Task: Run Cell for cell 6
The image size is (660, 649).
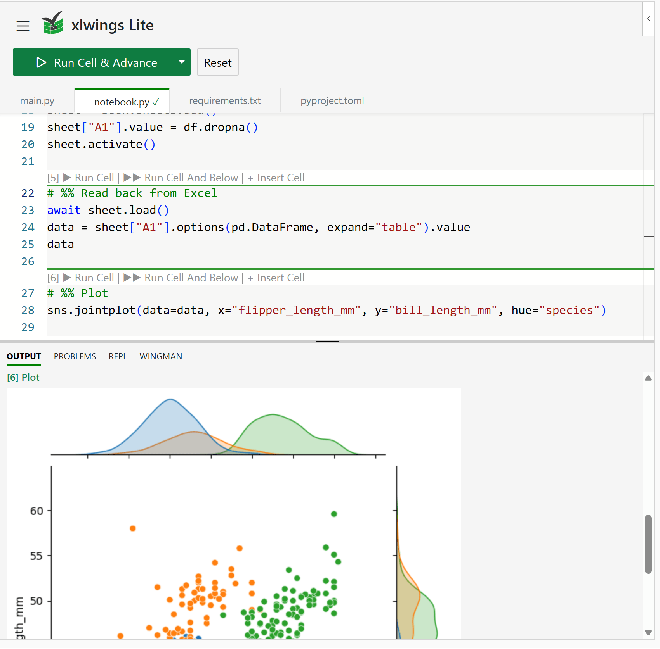Action: point(89,278)
